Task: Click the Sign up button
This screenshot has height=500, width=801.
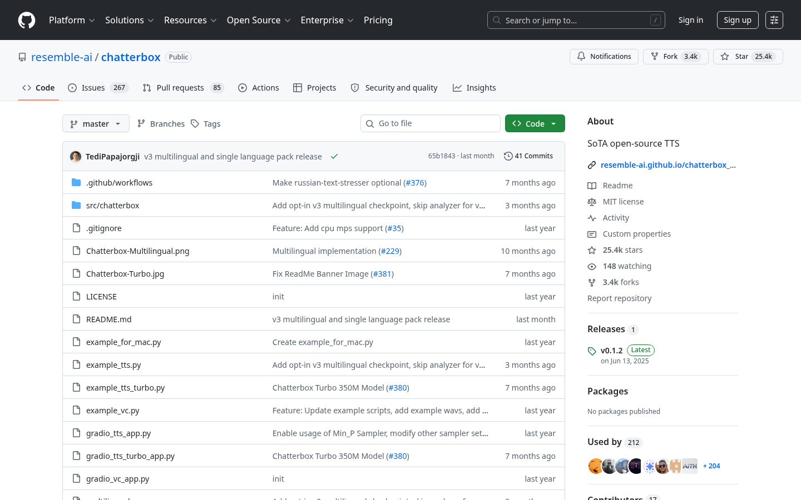Action: tap(738, 20)
